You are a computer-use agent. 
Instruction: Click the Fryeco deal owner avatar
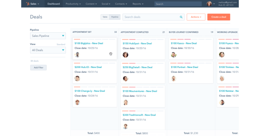222,55
